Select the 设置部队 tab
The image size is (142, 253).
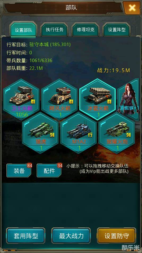pos(23,30)
